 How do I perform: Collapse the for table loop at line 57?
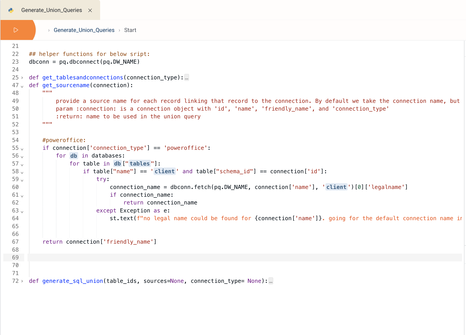22,165
